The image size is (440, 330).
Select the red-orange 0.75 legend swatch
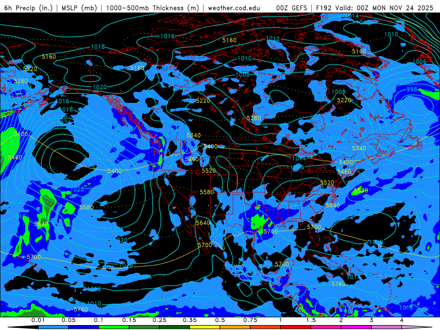(x=266, y=327)
